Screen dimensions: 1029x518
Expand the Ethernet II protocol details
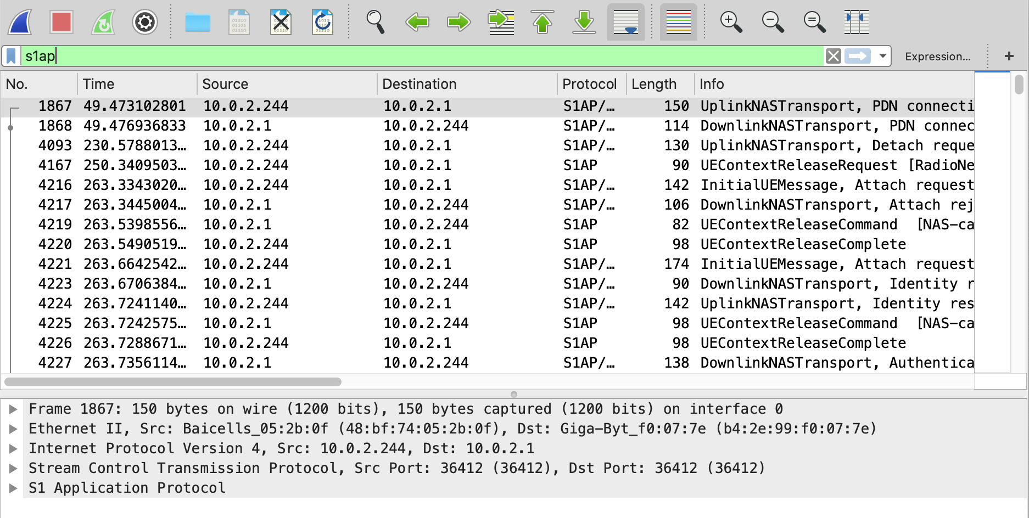[13, 429]
